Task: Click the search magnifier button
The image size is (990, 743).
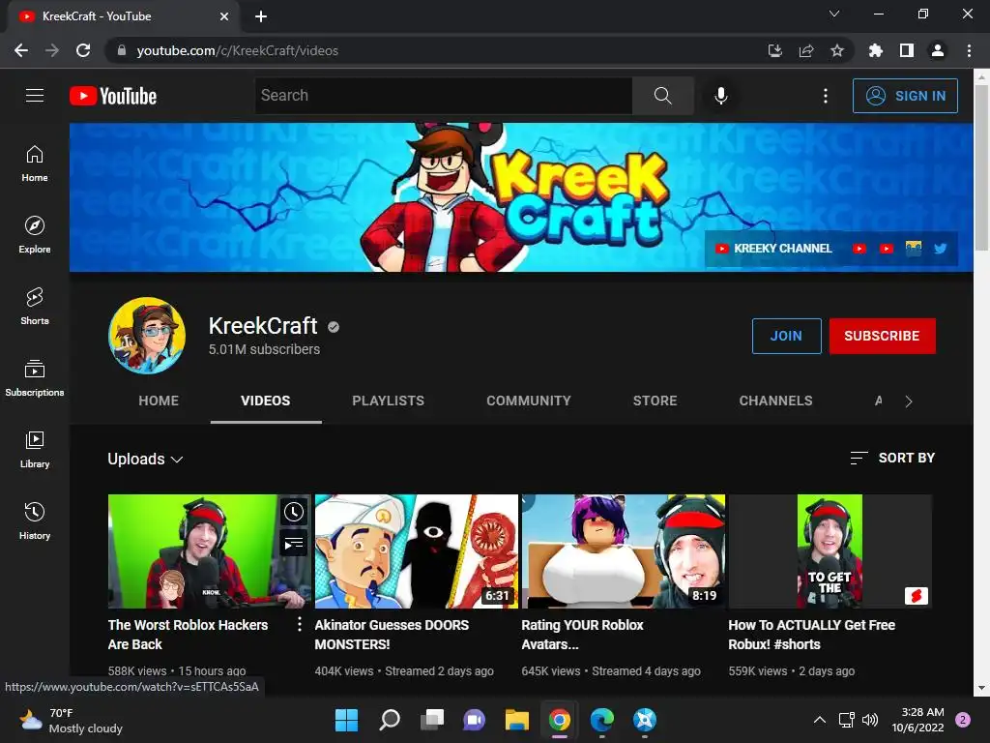Action: [x=663, y=96]
